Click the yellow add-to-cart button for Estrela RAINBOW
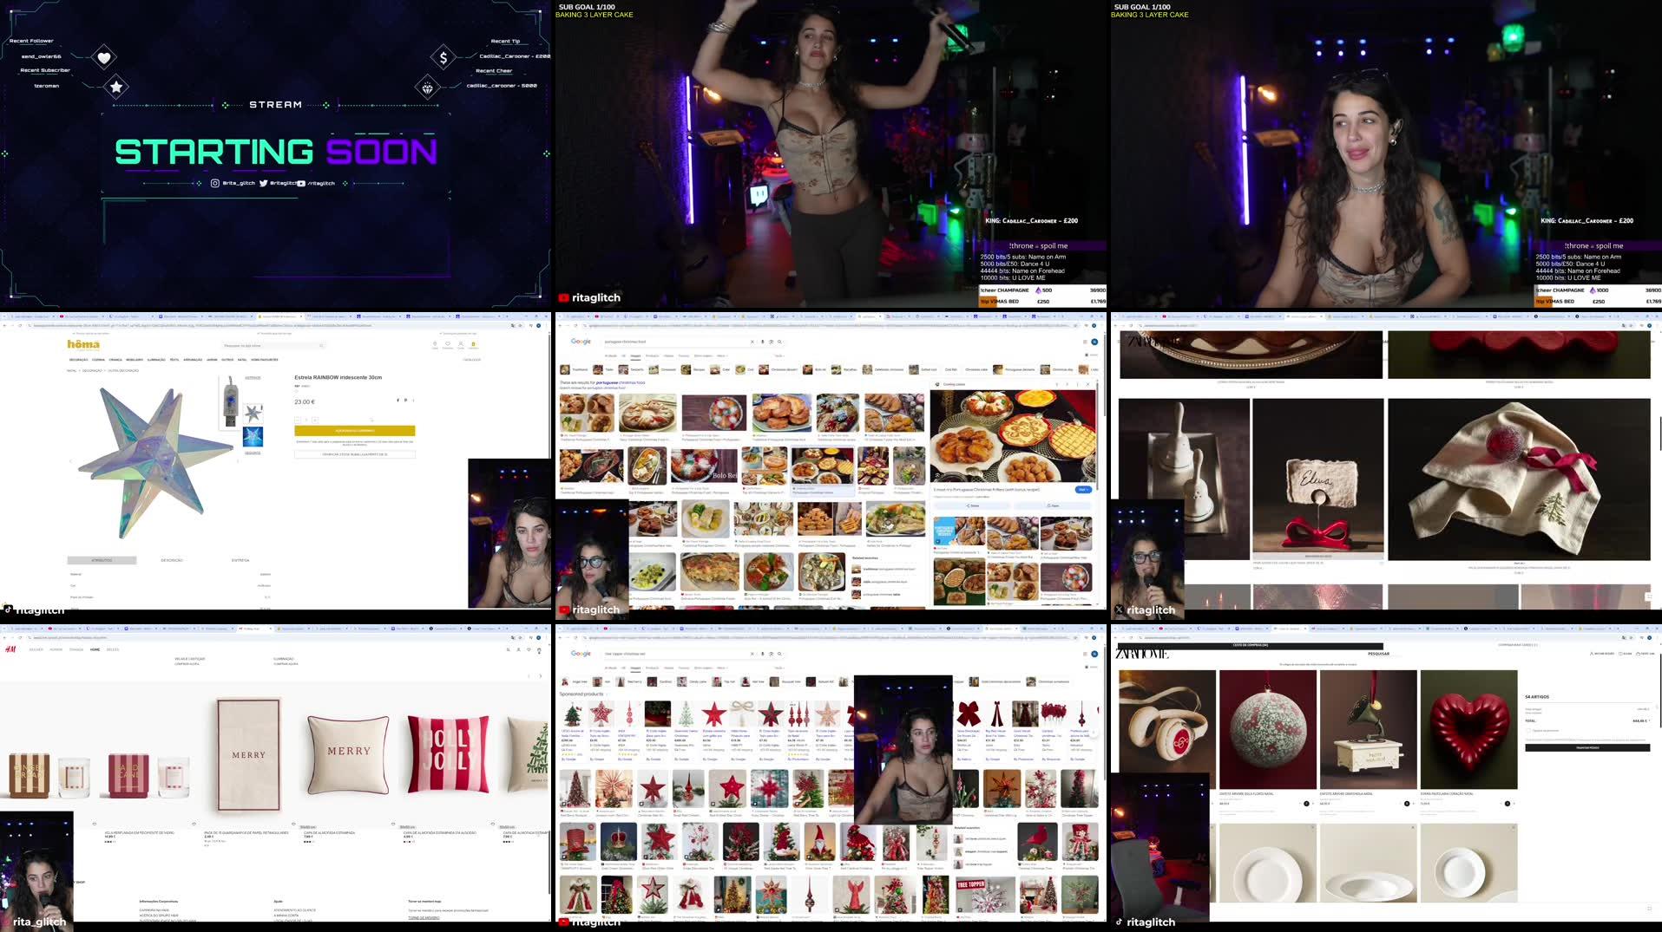 pyautogui.click(x=355, y=430)
